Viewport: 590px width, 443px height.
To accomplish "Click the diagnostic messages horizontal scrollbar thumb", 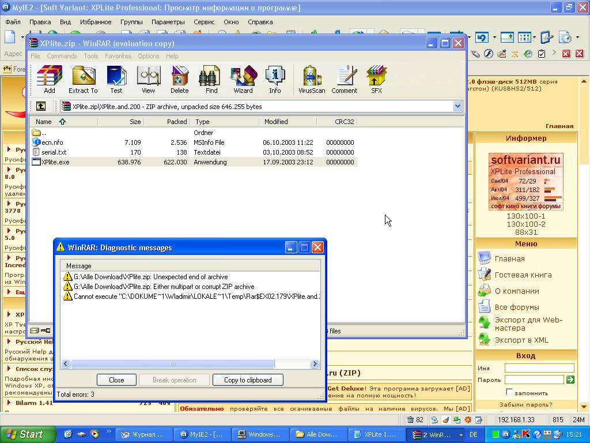I will click(173, 363).
